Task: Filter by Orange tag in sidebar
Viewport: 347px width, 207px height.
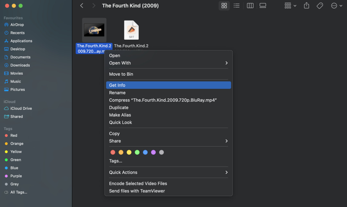Action: 17,143
